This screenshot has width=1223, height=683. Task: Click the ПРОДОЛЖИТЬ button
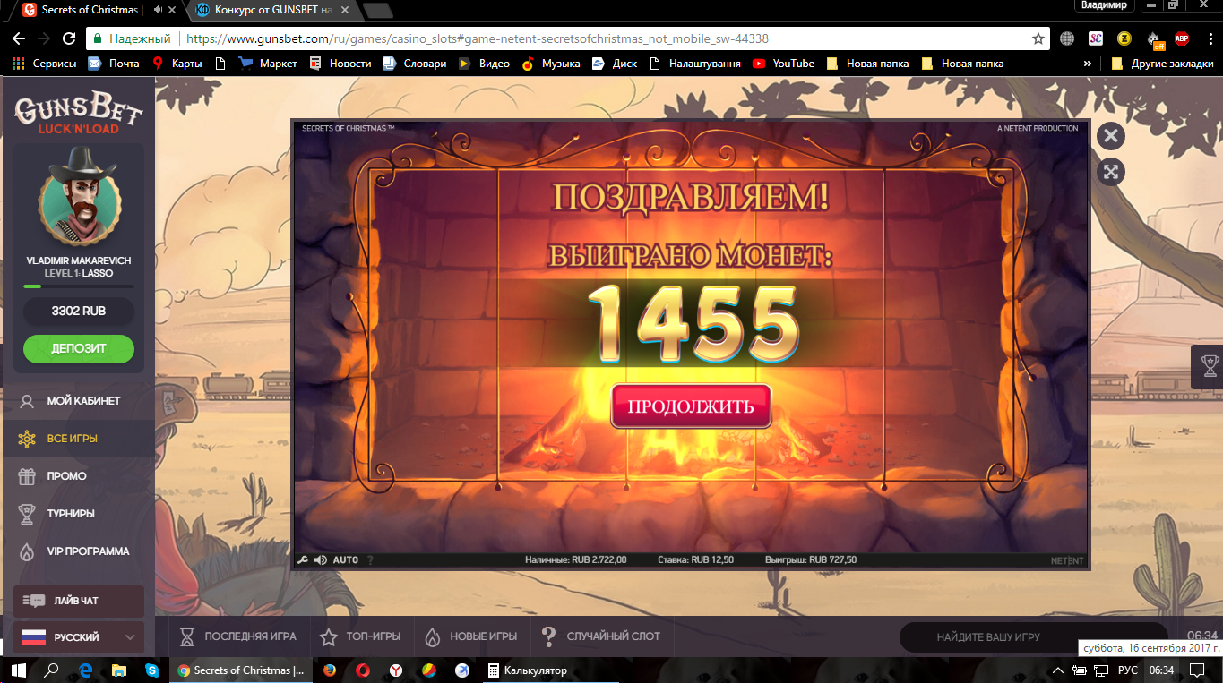(x=691, y=406)
